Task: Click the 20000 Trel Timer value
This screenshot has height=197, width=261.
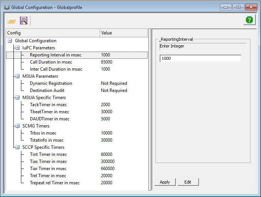Action: pyautogui.click(x=107, y=176)
